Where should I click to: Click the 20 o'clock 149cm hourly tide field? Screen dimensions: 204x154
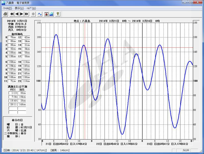[26, 70]
